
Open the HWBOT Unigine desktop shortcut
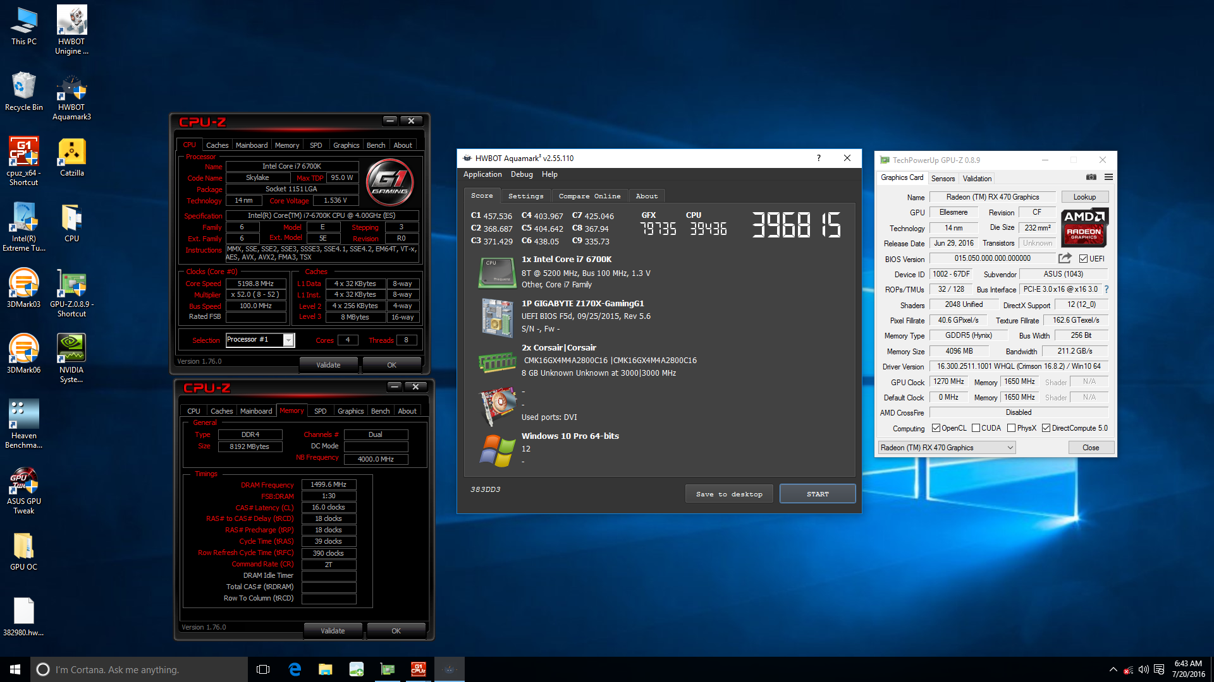pos(71,30)
